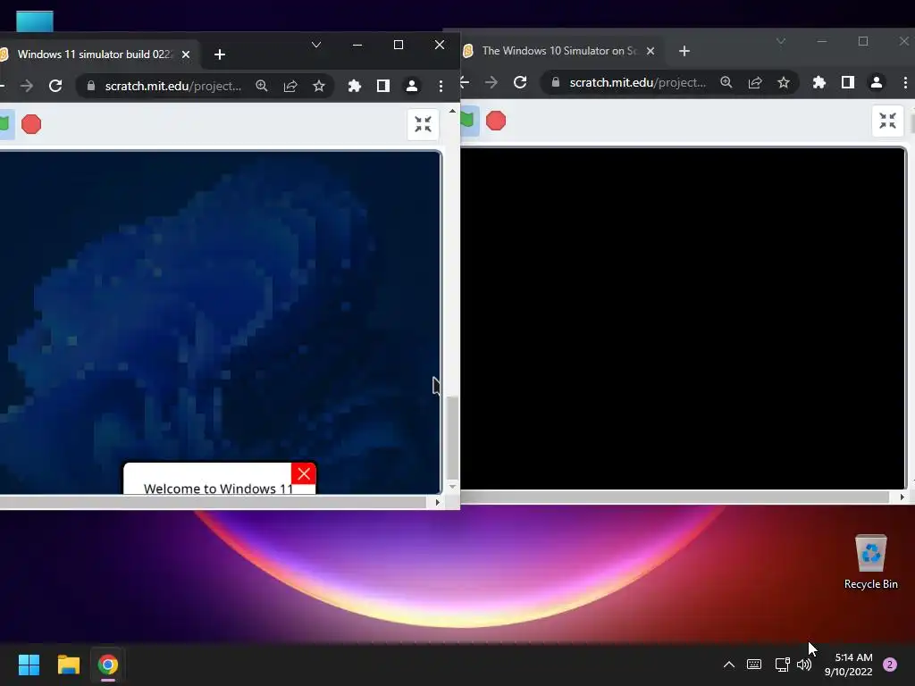915x686 pixels.
Task: View site info lock in left address bar
Action: [91, 86]
